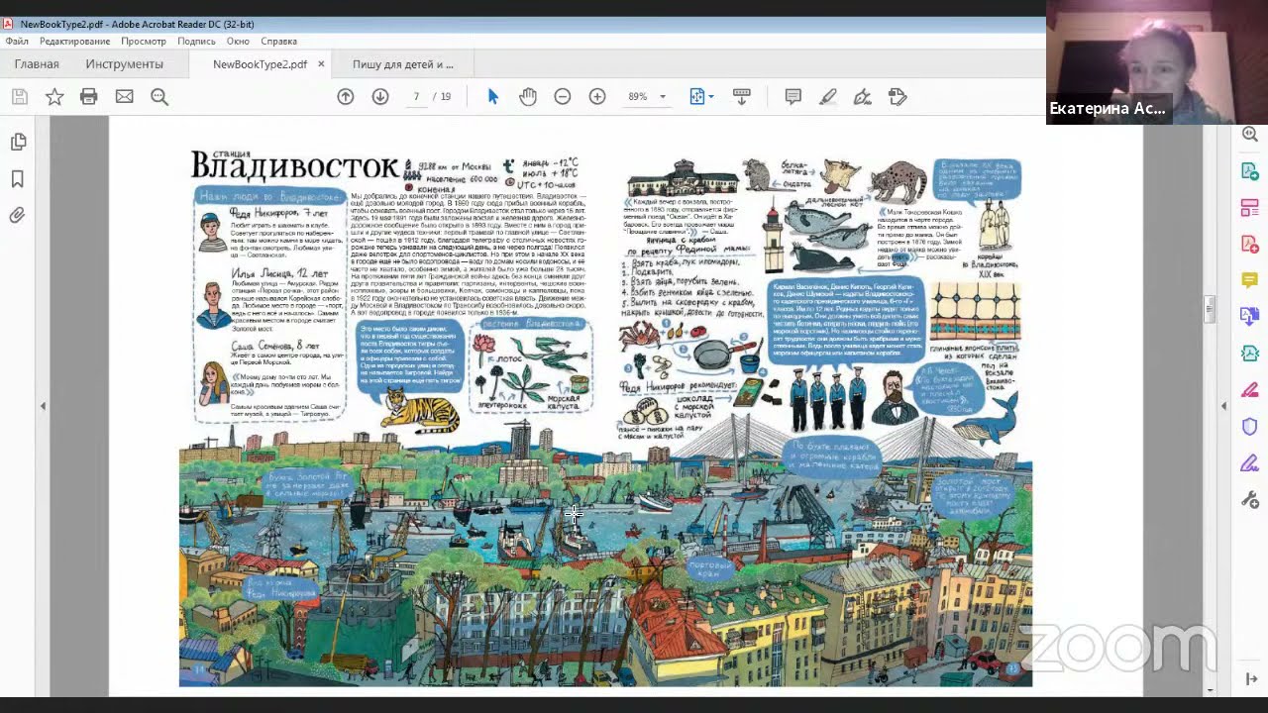Image resolution: width=1268 pixels, height=713 pixels.
Task: Switch to the Инструменты tab
Action: click(x=124, y=64)
